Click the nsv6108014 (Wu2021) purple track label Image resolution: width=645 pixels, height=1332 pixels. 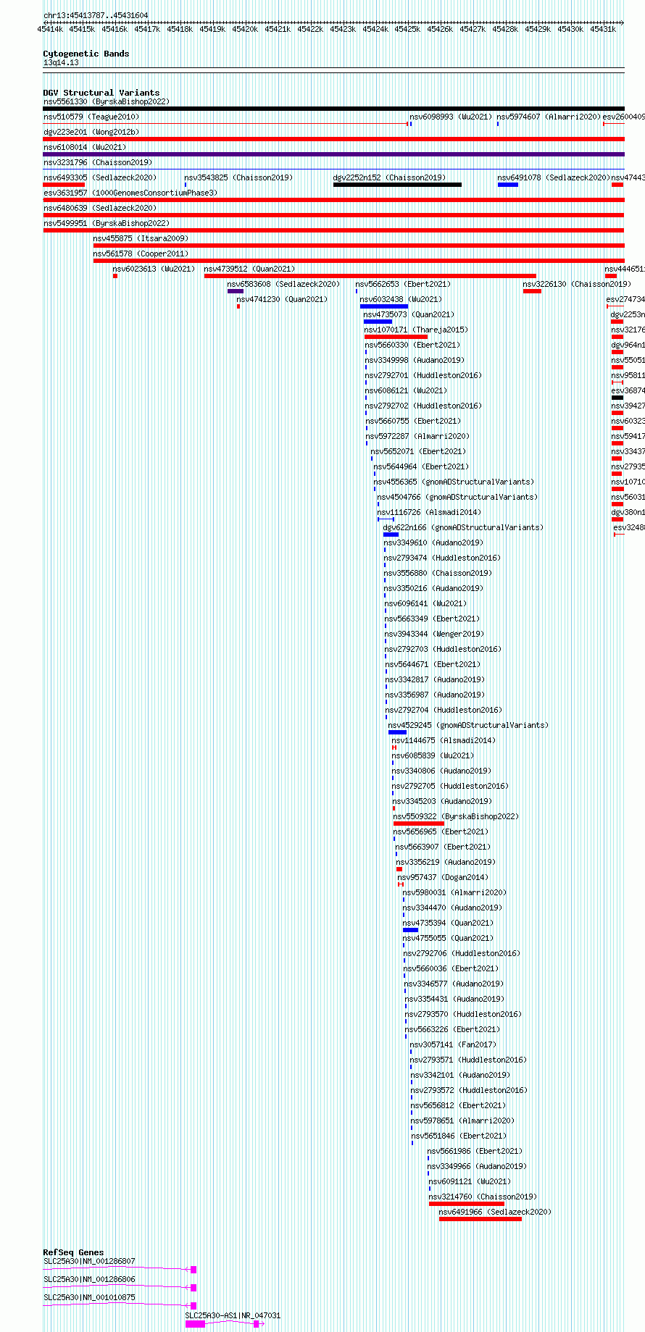[x=85, y=147]
